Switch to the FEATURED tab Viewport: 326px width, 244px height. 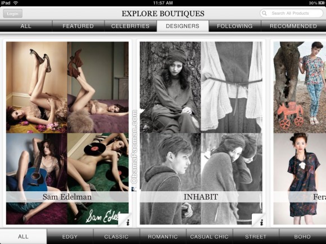pos(78,26)
